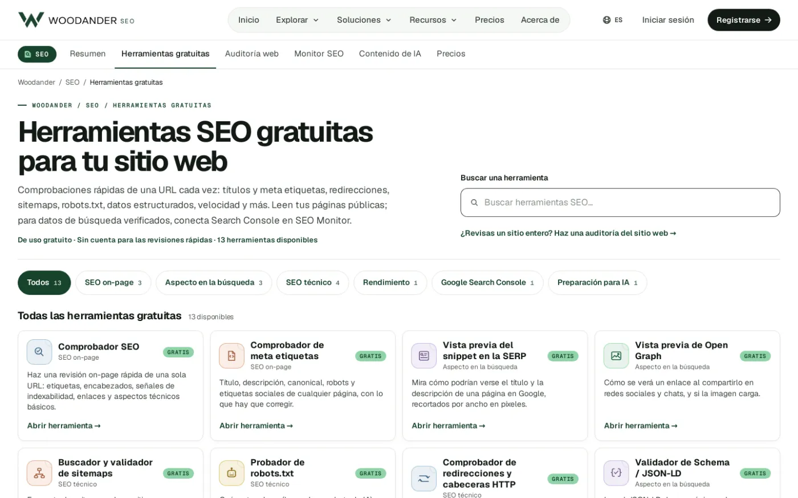Click GRATIS badge on Open Graph card

point(755,356)
